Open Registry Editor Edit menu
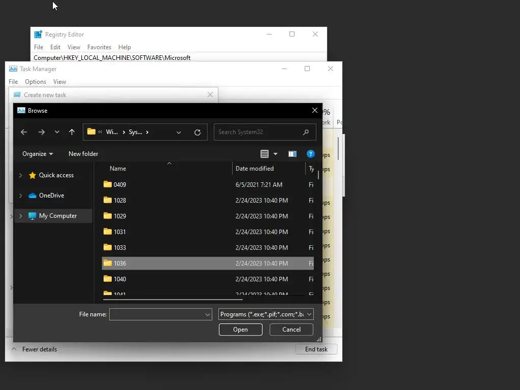The image size is (520, 390). tap(55, 47)
